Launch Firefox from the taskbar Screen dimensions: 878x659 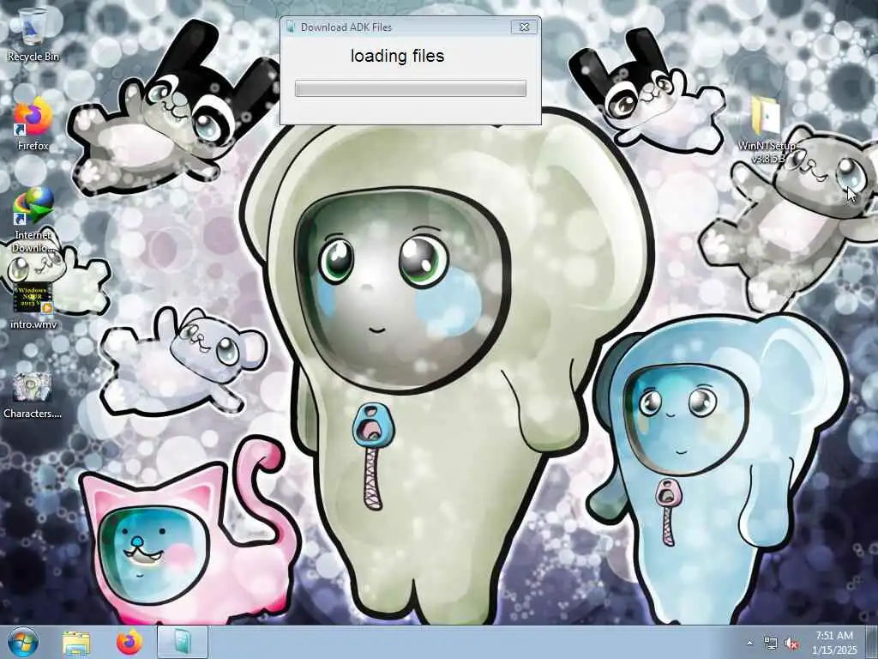129,642
